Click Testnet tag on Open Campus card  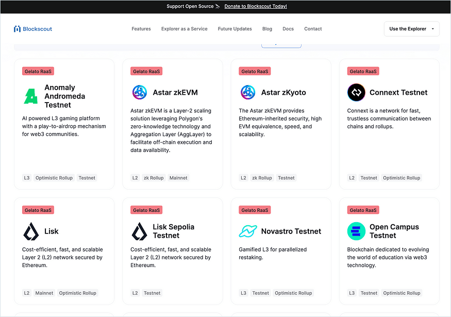[x=369, y=293]
